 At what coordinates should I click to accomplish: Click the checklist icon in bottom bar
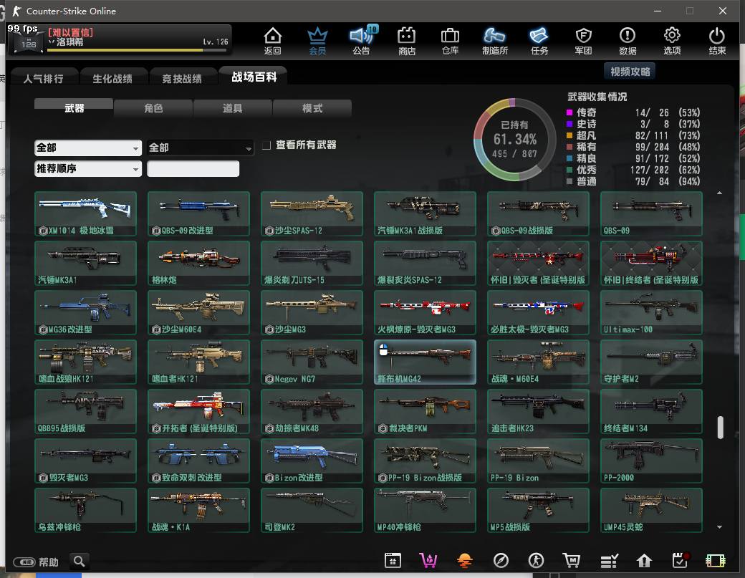point(609,561)
